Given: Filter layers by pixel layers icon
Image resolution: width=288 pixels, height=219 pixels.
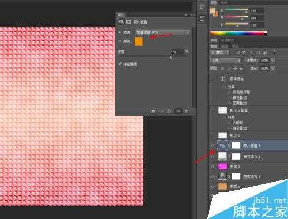Looking at the screenshot, I should coord(238,52).
